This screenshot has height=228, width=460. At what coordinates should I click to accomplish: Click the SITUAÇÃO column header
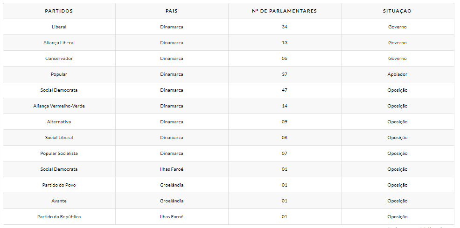397,11
